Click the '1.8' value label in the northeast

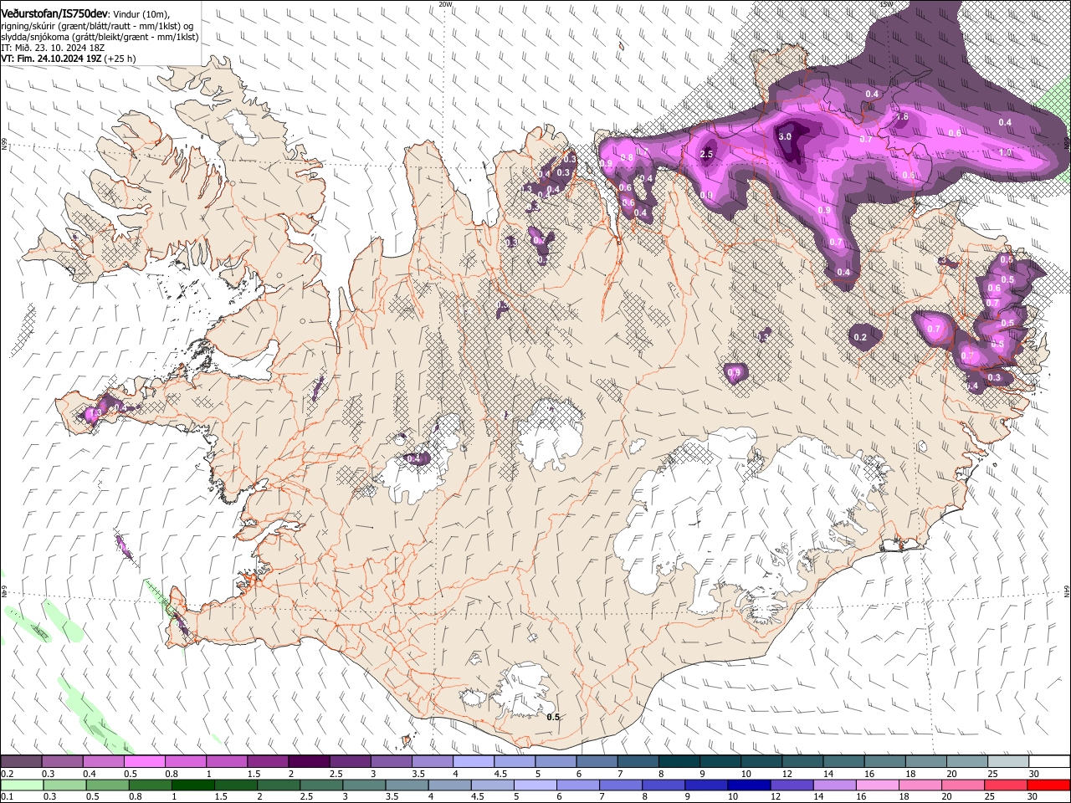[902, 117]
